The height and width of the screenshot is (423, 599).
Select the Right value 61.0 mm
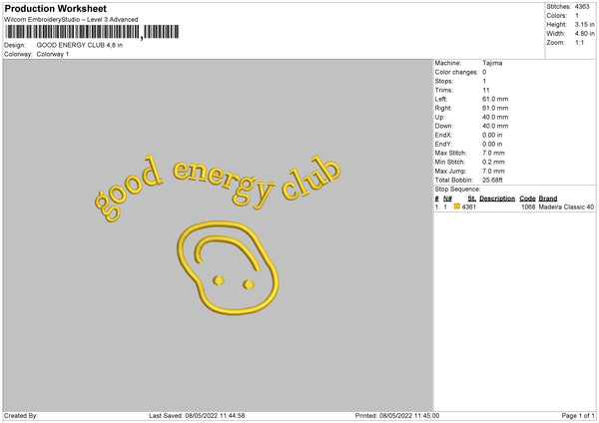495,108
